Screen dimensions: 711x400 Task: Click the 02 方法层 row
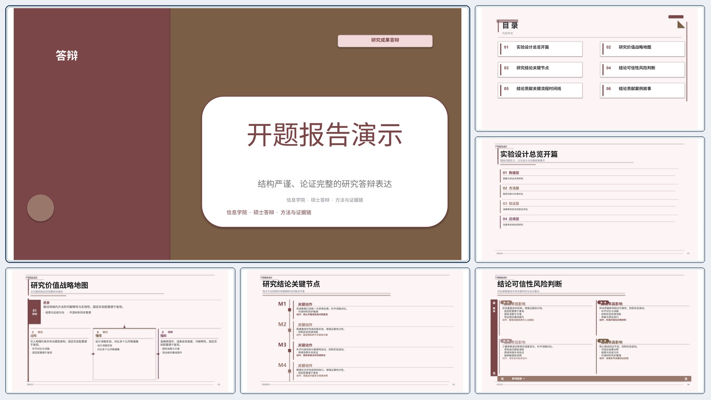(589, 191)
